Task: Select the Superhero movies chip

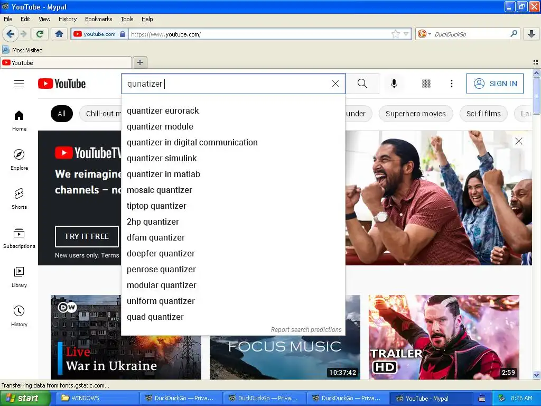Action: point(415,114)
